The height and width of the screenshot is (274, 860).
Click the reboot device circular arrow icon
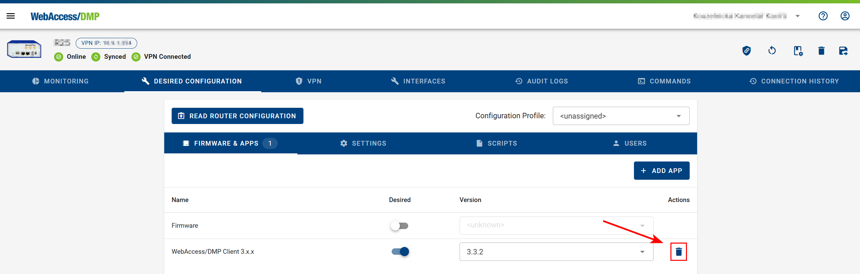772,51
